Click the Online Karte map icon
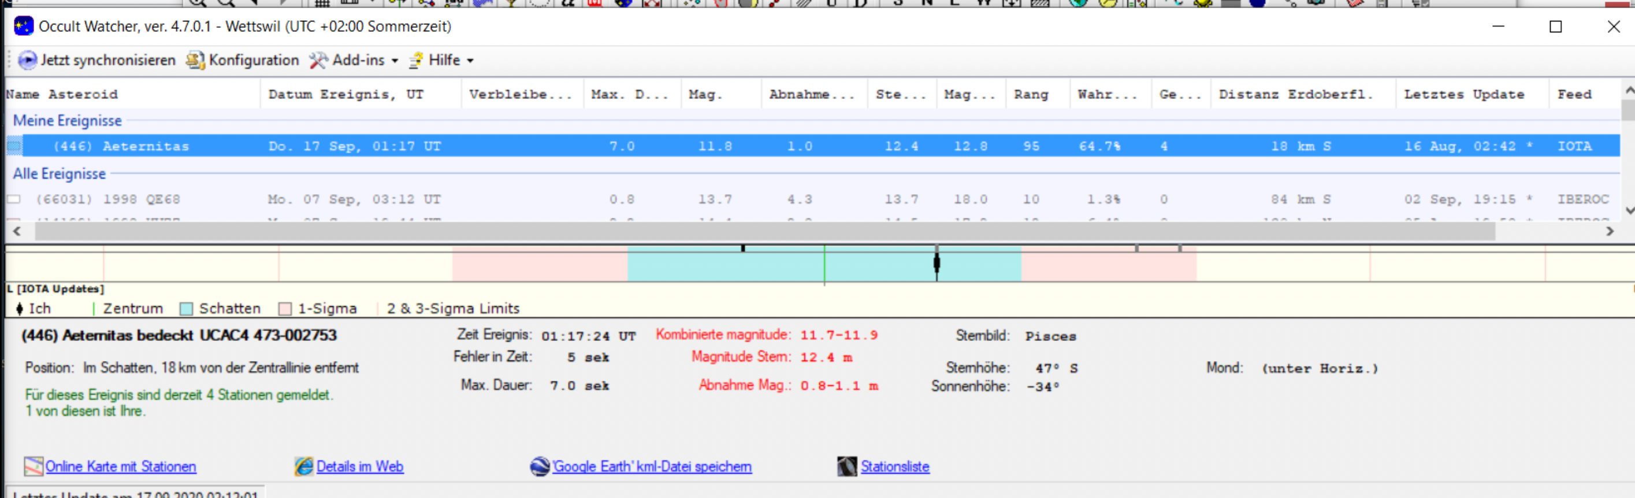The image size is (1635, 498). [33, 466]
